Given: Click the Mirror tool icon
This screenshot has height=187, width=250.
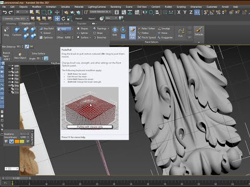Looking at the screenshot, I should [145, 12].
